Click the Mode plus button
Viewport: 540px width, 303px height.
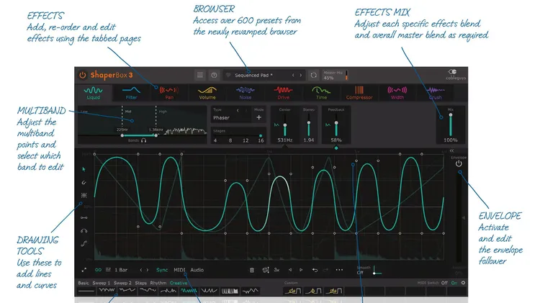(258, 117)
